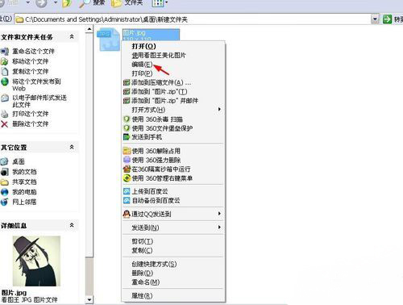Click the 360文件堡垒保护 shield icon

[x=127, y=128]
